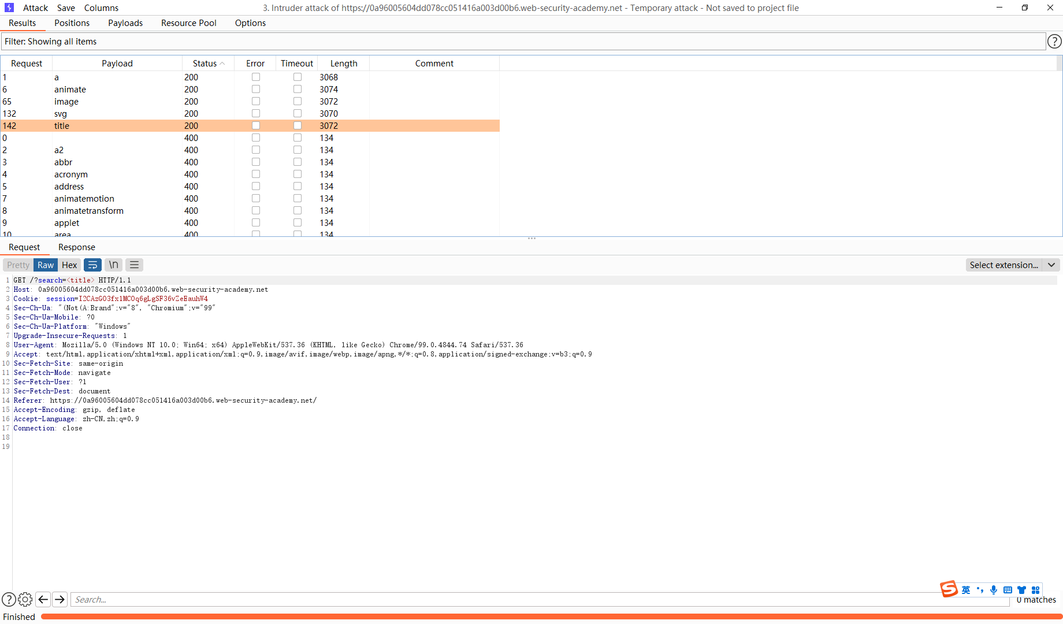Open the search help question mark icon

9,599
